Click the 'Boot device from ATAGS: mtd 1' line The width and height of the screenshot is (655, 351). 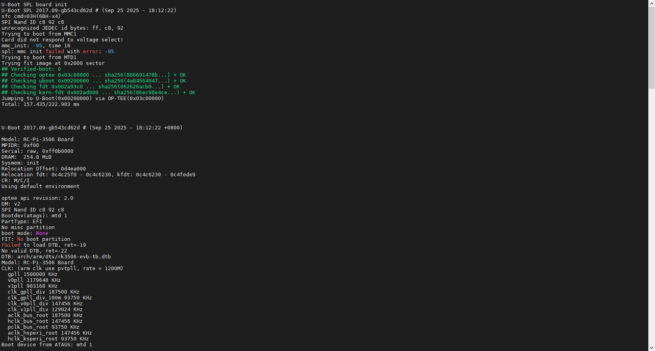coord(47,345)
